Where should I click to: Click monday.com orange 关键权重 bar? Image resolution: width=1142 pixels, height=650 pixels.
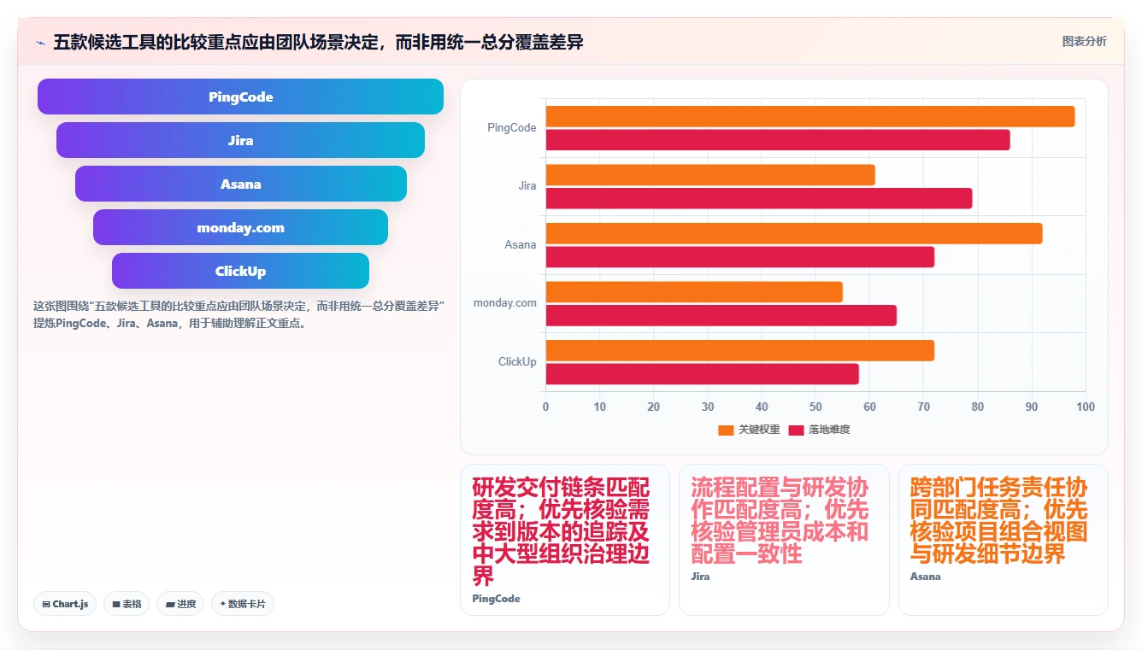(x=694, y=292)
